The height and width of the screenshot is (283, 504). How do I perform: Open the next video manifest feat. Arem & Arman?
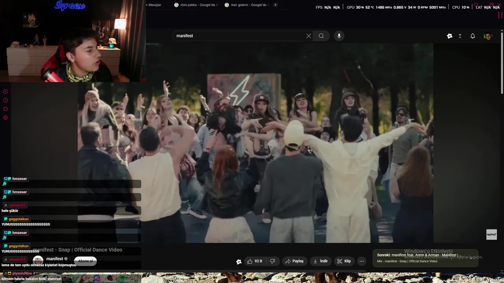pyautogui.click(x=419, y=255)
